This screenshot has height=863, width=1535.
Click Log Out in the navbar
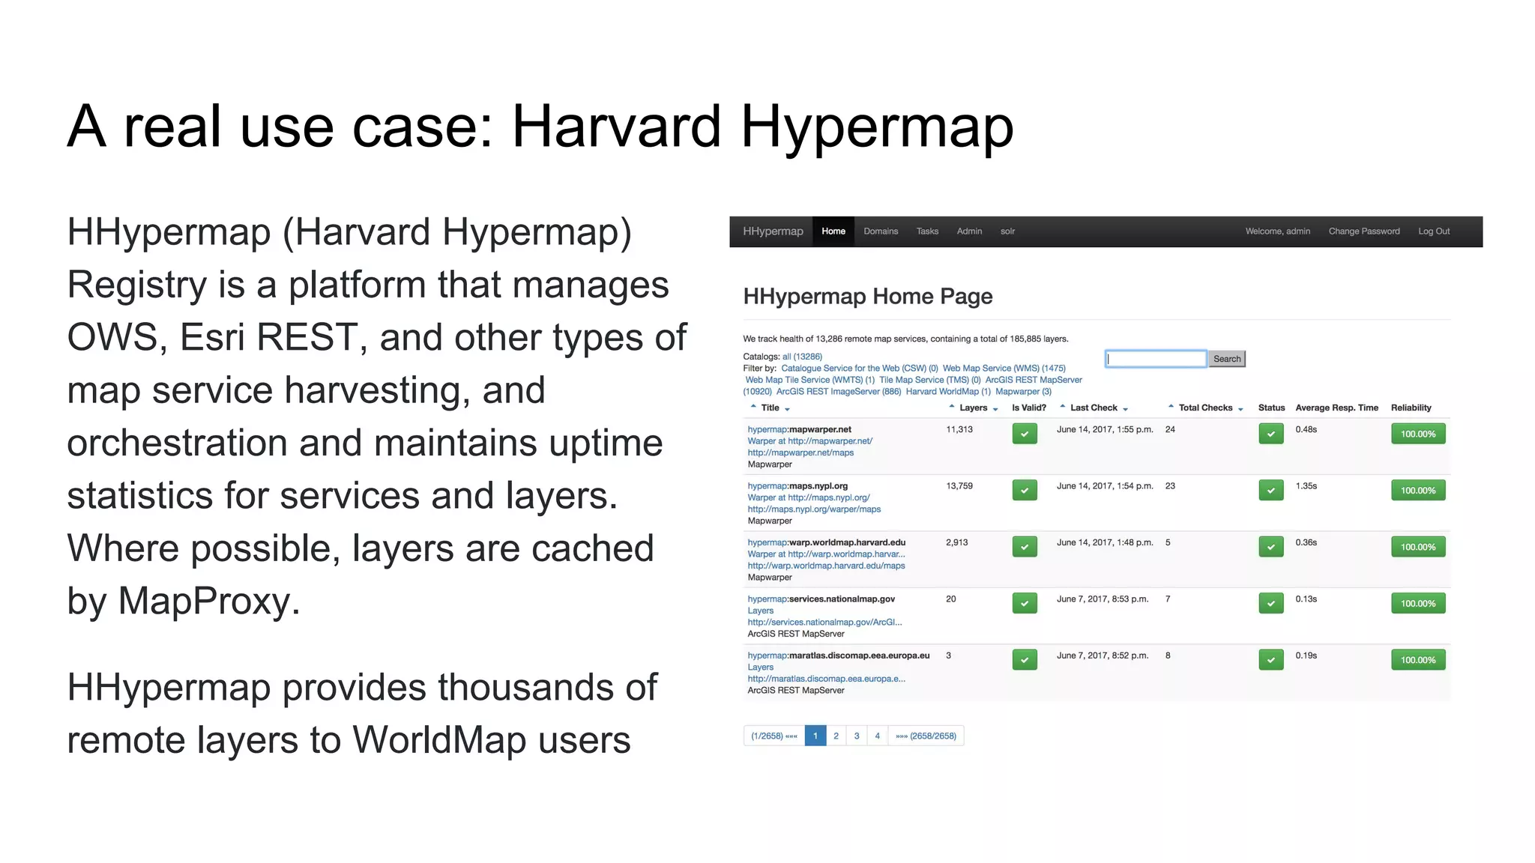[x=1434, y=231]
